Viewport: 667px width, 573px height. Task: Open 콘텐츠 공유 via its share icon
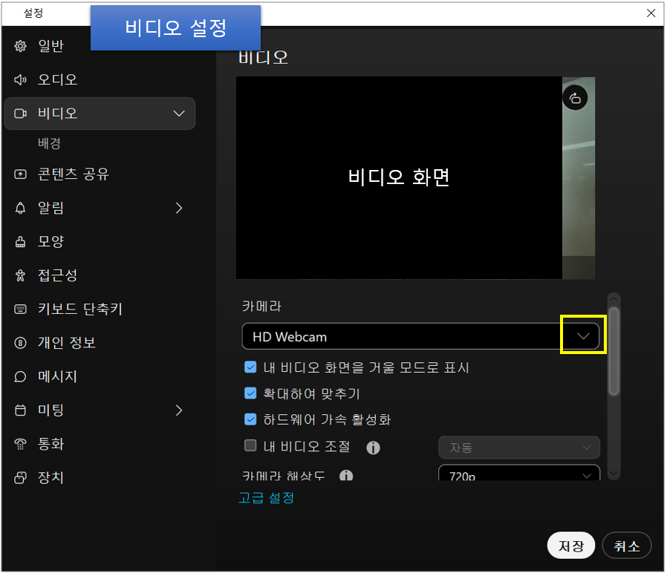20,174
